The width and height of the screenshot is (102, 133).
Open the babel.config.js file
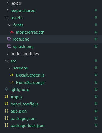coord(24,104)
